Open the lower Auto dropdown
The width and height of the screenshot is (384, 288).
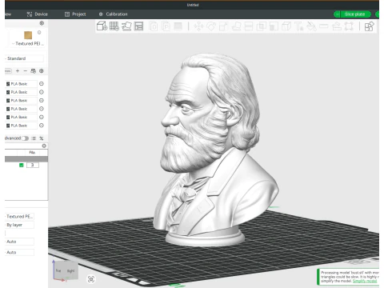click(x=19, y=252)
